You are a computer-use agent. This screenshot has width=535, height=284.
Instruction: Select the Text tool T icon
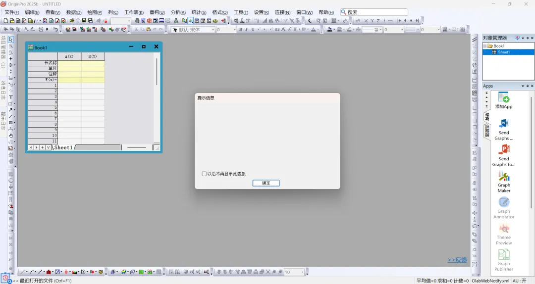10,97
